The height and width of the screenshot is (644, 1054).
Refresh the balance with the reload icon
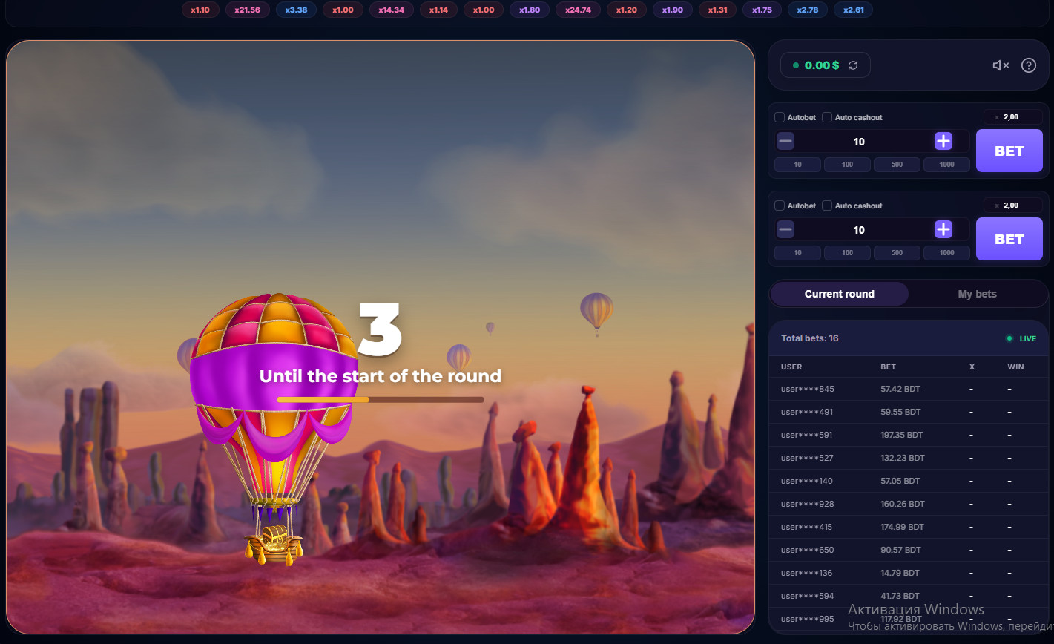(853, 65)
